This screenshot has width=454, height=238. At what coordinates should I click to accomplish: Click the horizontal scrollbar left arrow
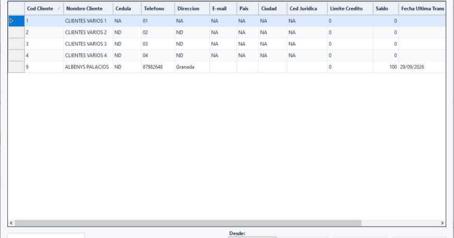tap(11, 223)
